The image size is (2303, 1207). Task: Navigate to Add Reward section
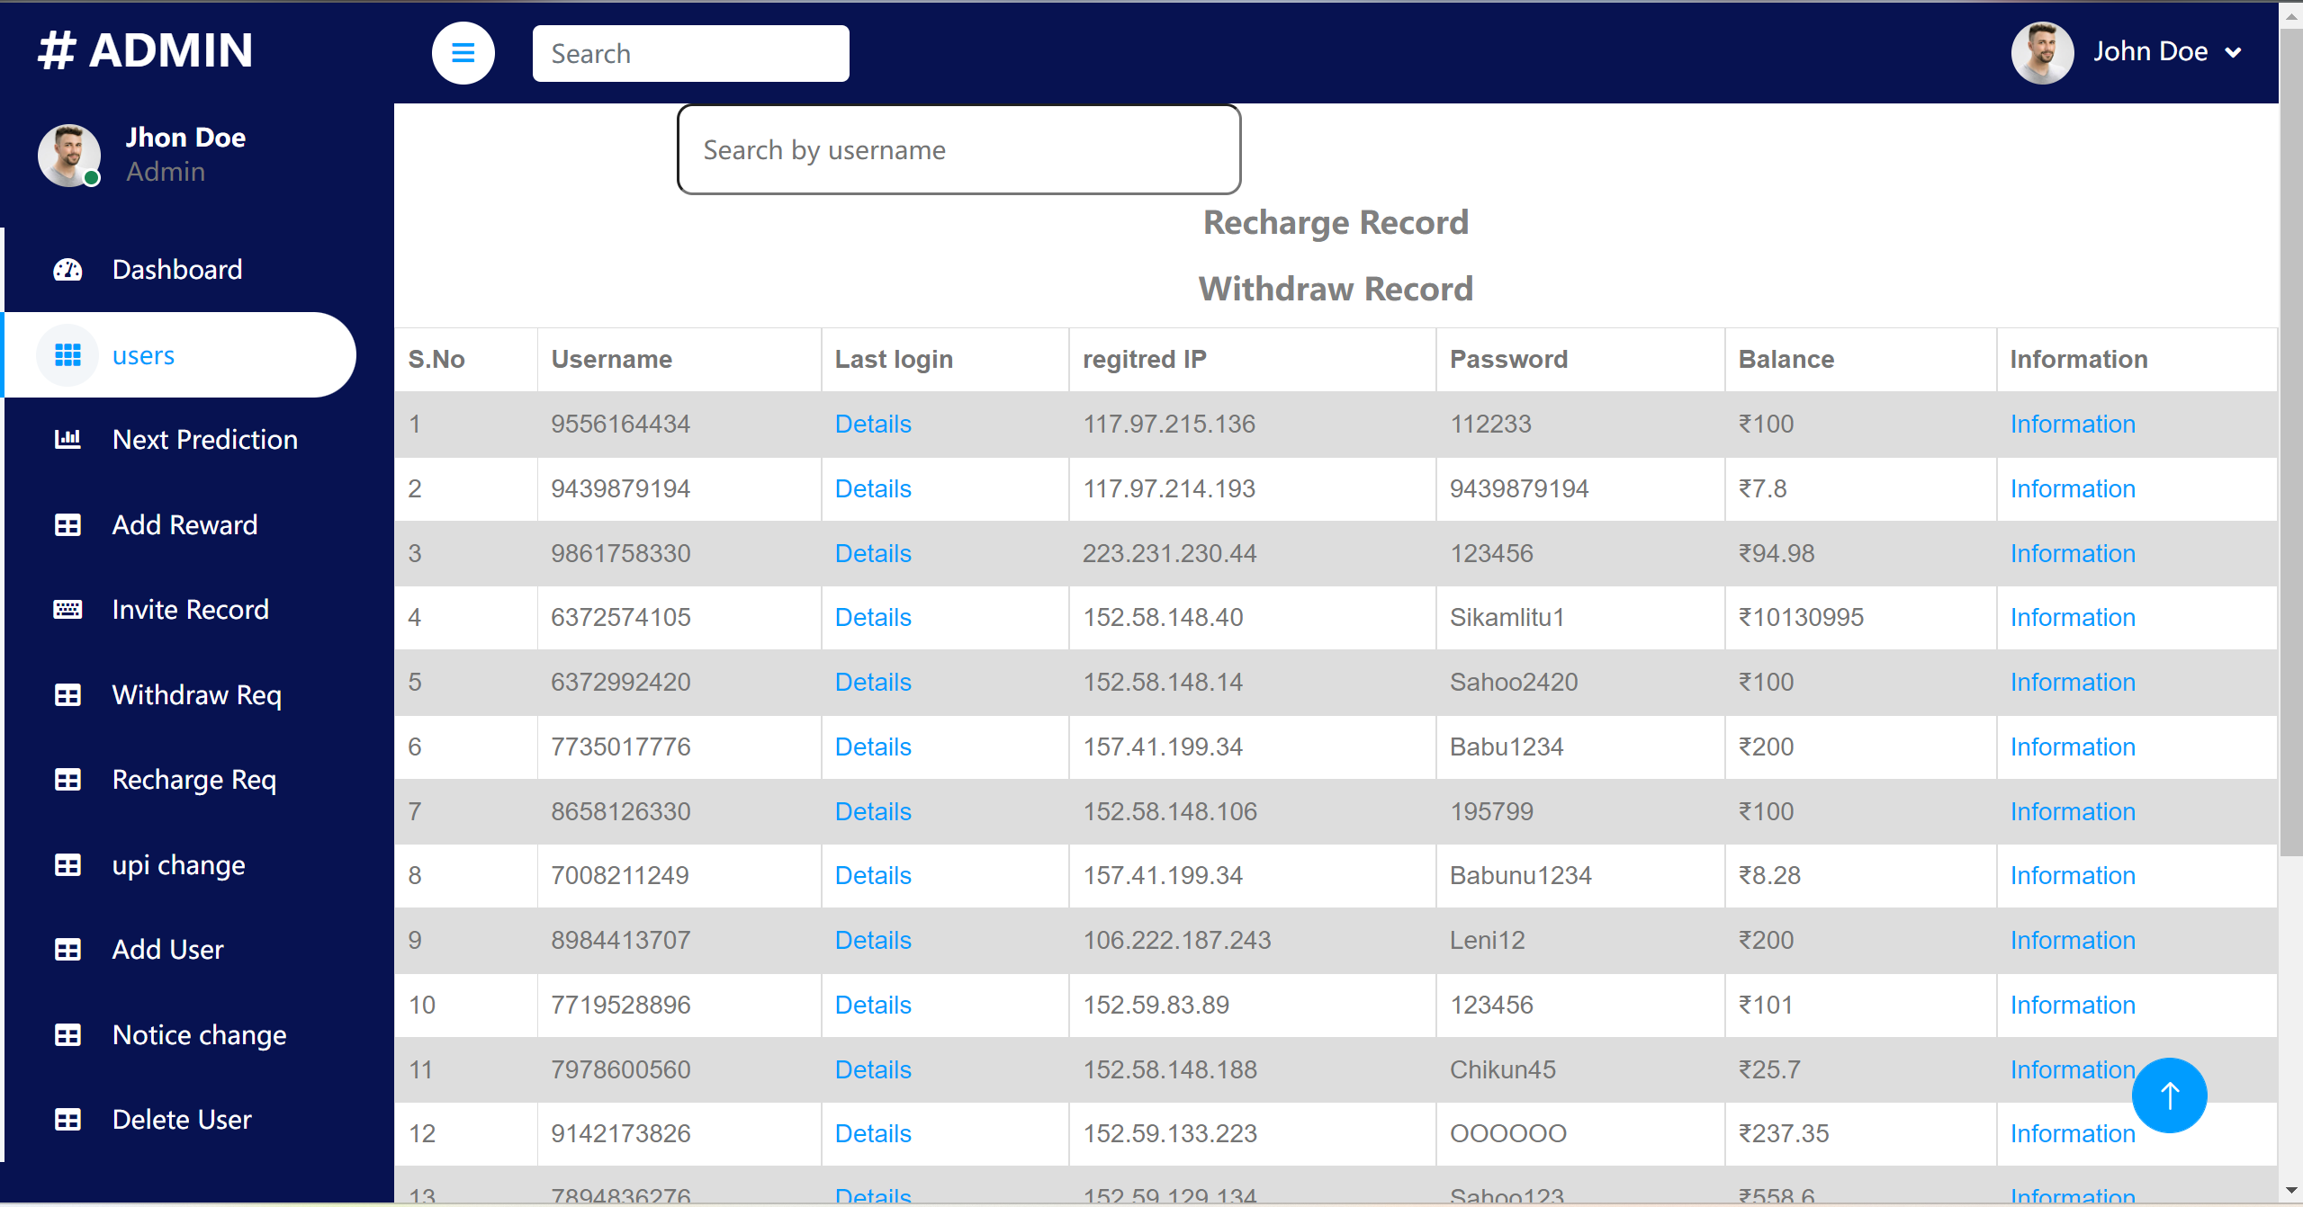(184, 523)
